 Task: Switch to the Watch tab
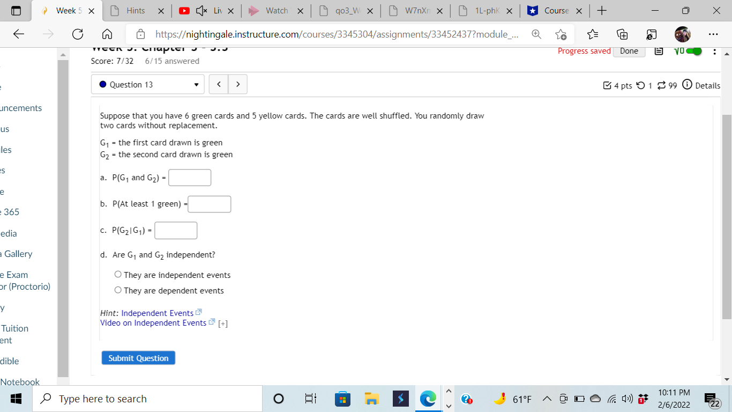click(x=277, y=11)
